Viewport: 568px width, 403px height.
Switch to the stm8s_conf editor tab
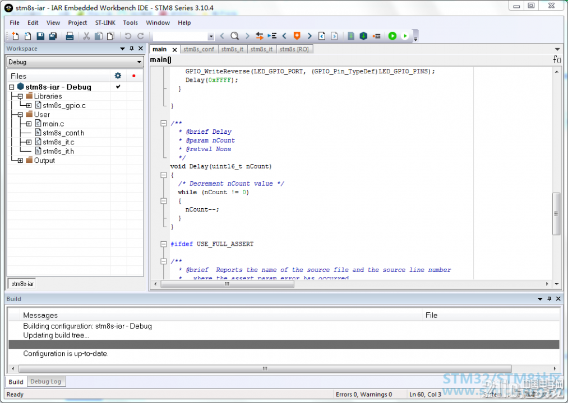pos(199,49)
